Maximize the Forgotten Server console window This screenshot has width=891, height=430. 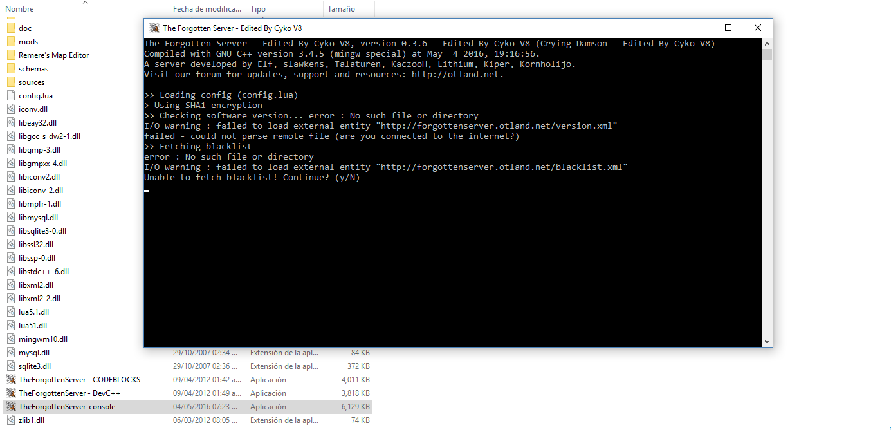(728, 28)
